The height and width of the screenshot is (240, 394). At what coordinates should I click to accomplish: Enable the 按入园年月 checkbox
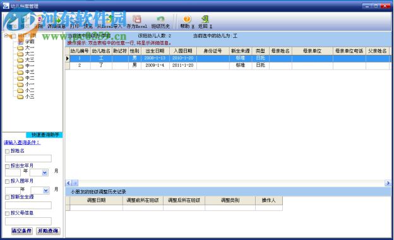click(x=8, y=181)
